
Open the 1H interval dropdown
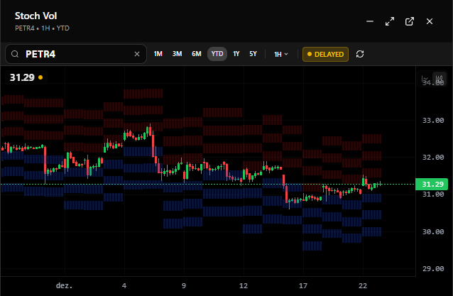281,54
